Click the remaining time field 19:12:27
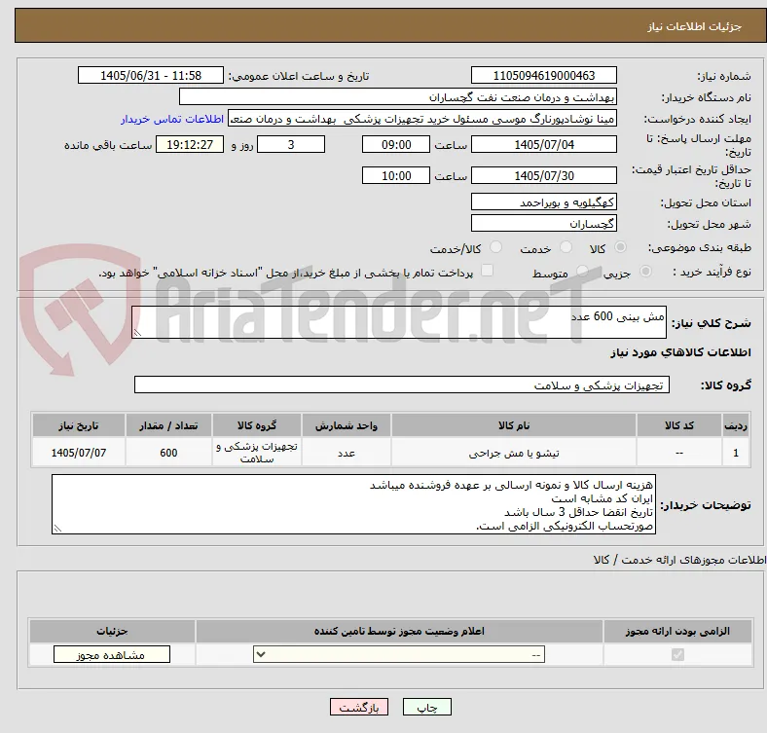This screenshot has height=733, width=767. coord(190,144)
